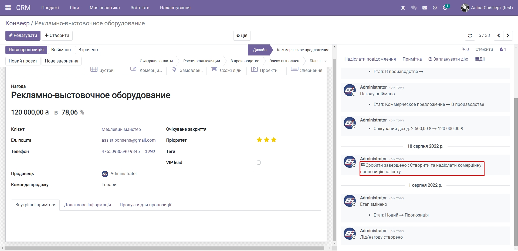Click the attachments paperclip counter
The width and height of the screenshot is (518, 251).
[465, 50]
